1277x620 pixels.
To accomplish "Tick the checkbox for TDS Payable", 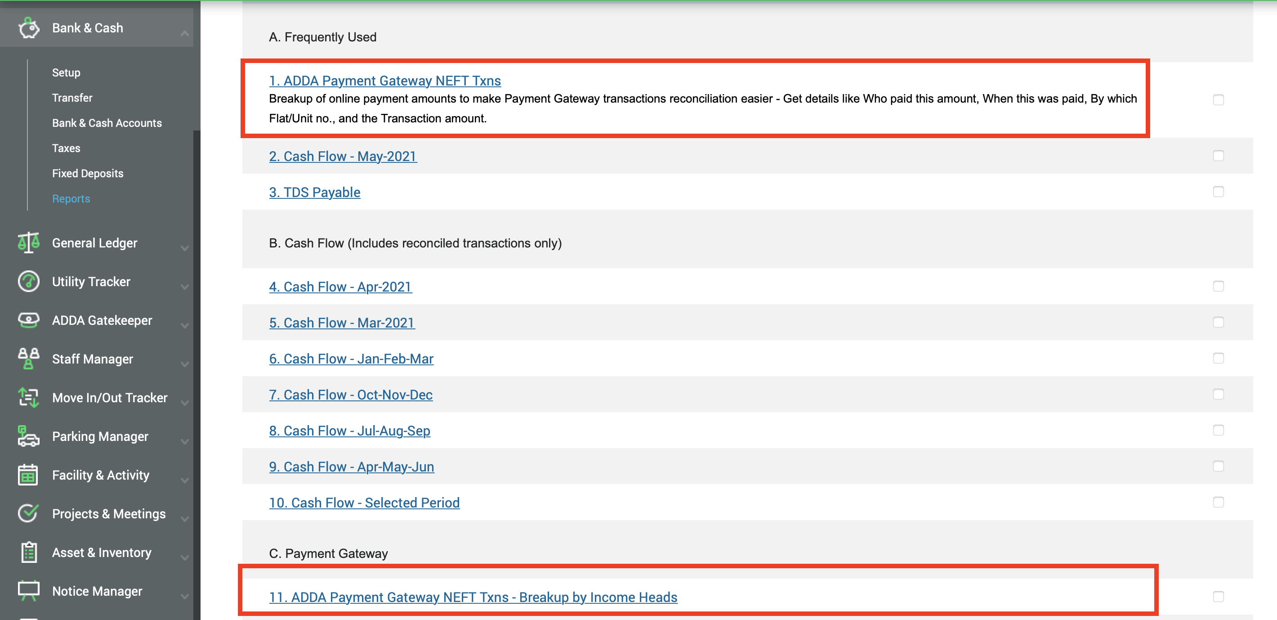I will tap(1218, 192).
